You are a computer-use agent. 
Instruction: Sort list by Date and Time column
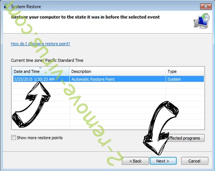(x=40, y=71)
